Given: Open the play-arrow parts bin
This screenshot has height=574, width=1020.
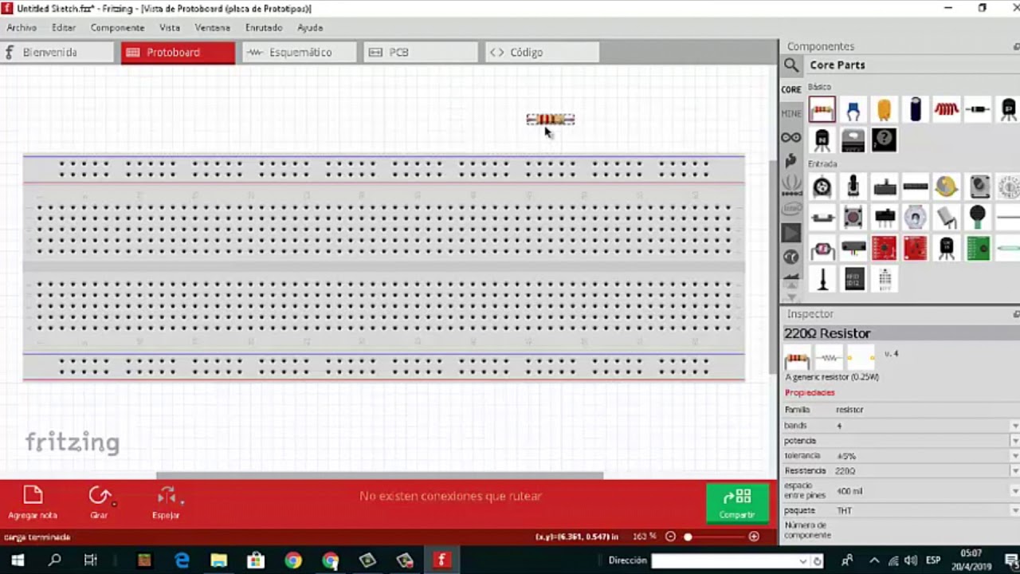Looking at the screenshot, I should point(791,233).
